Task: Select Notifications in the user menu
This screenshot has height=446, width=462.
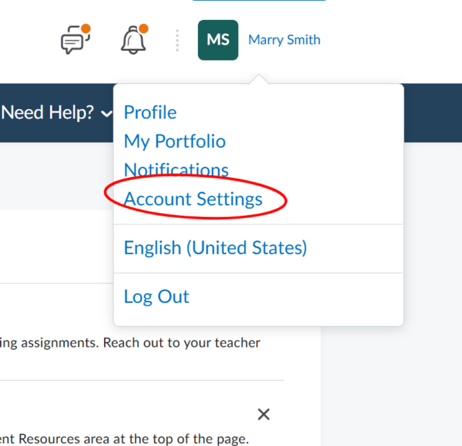Action: 177,170
